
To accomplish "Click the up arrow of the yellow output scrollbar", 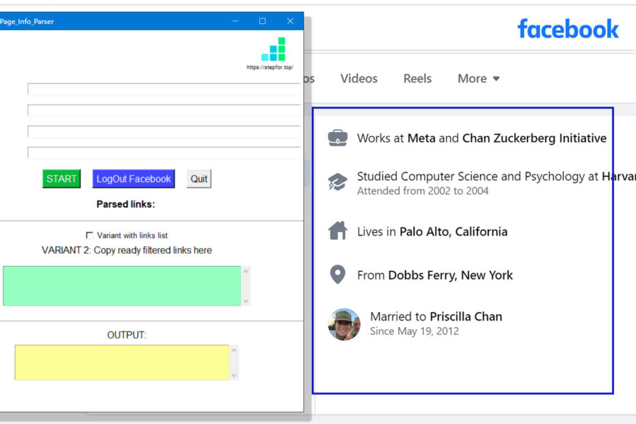I will coord(234,349).
